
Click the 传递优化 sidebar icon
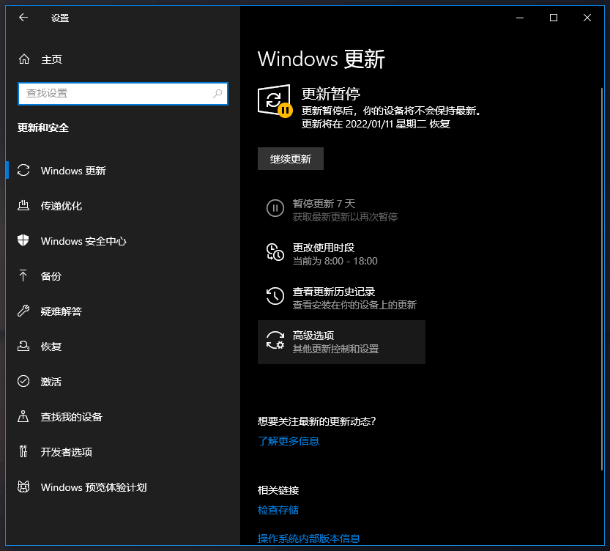(23, 205)
